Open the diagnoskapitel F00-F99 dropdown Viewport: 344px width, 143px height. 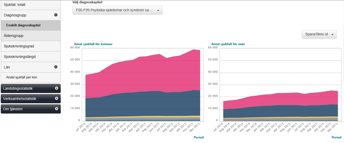[118, 10]
